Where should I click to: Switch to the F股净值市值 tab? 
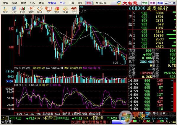tap(79, 114)
